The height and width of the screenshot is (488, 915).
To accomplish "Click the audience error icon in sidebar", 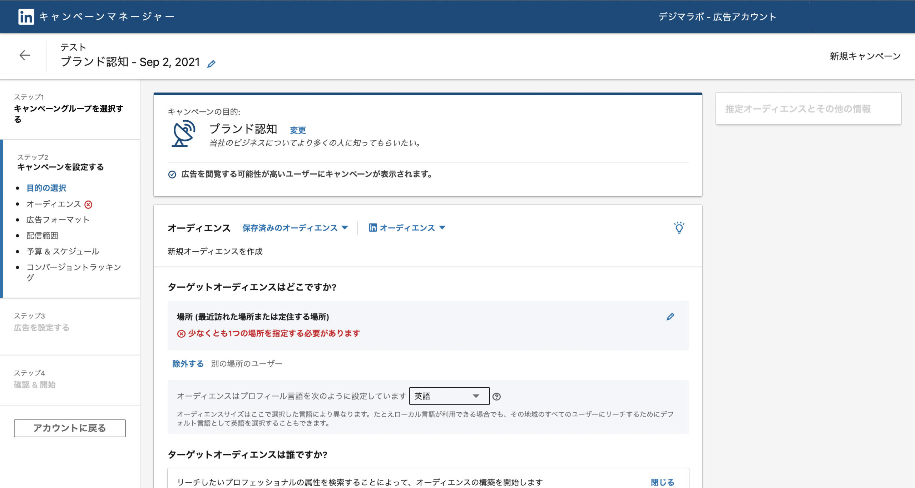I will pos(88,205).
